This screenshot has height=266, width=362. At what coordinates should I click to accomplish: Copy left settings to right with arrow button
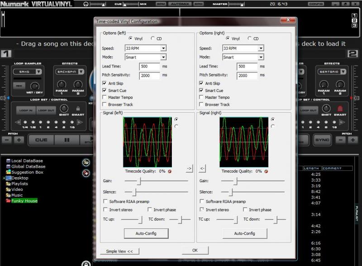tap(189, 169)
